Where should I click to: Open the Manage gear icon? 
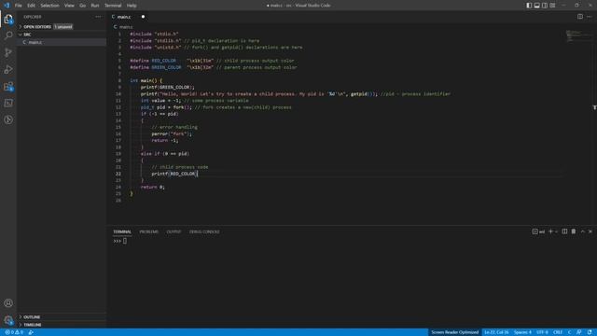8,320
